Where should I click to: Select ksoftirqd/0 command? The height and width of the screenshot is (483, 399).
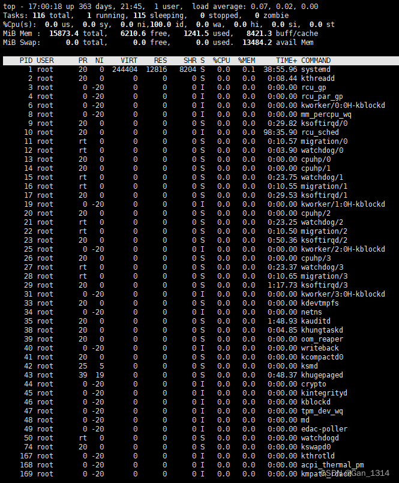tap(324, 123)
